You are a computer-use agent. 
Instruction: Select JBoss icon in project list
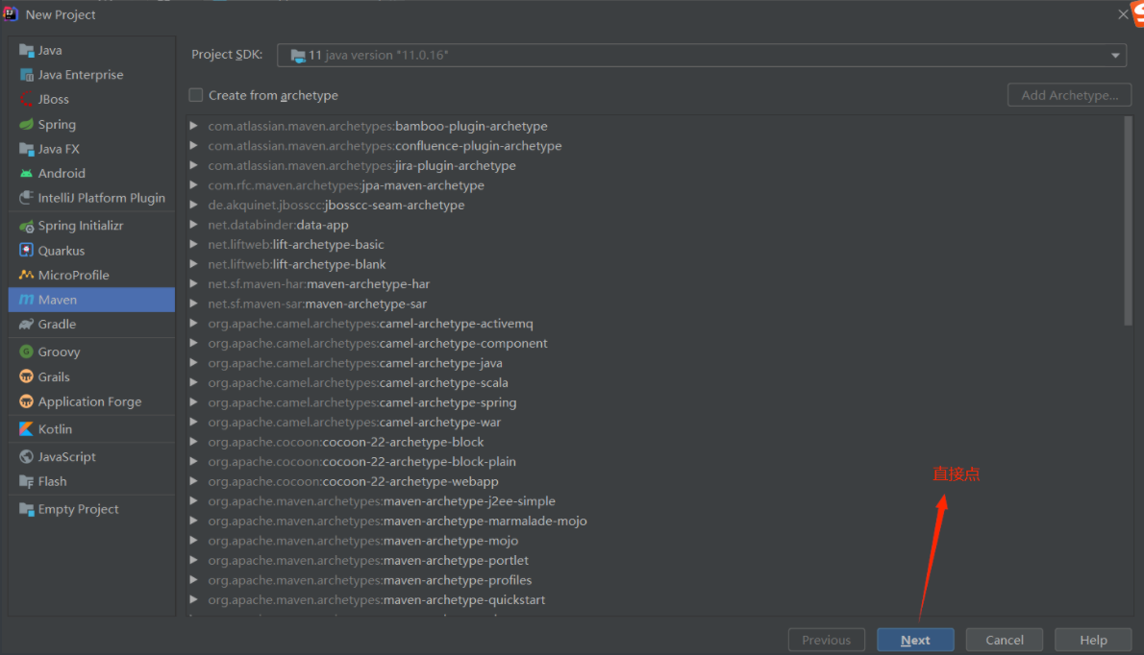coord(27,100)
